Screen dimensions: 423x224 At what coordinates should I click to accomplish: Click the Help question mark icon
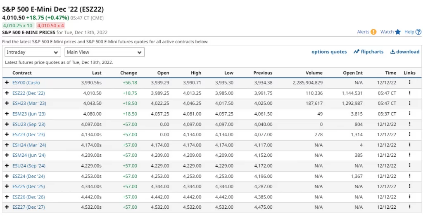pyautogui.click(x=418, y=32)
